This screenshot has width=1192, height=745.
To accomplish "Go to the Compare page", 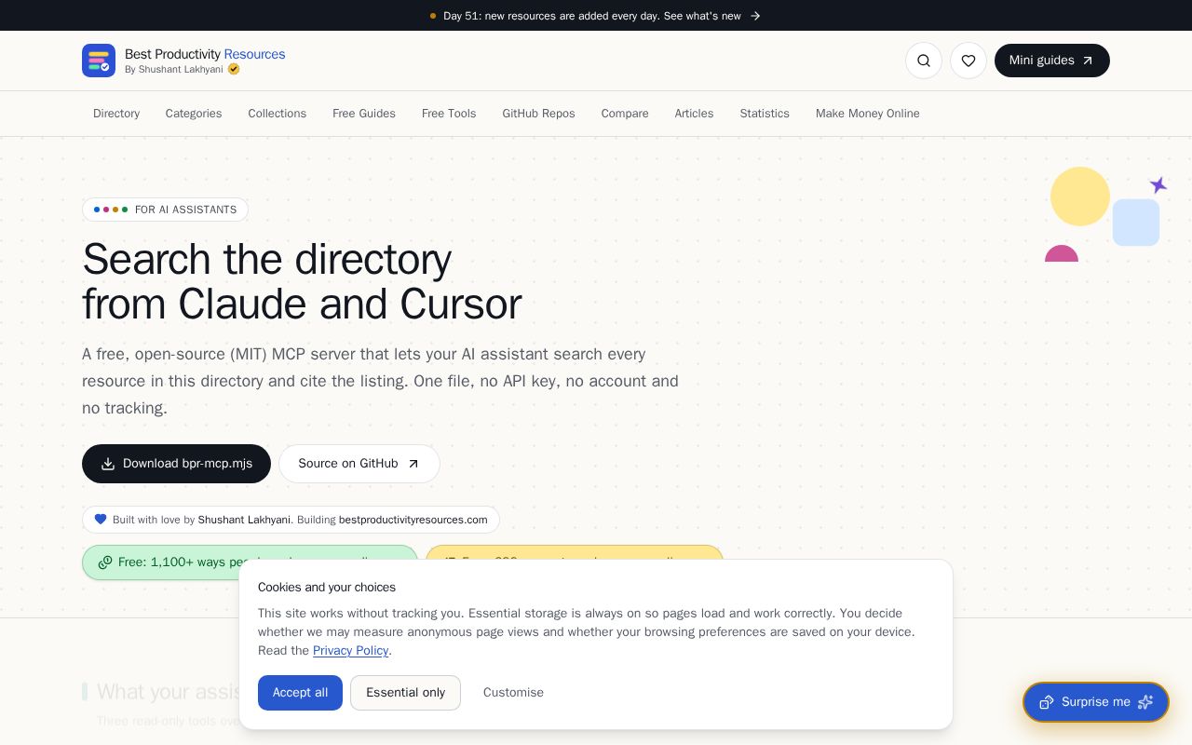I will (x=625, y=114).
